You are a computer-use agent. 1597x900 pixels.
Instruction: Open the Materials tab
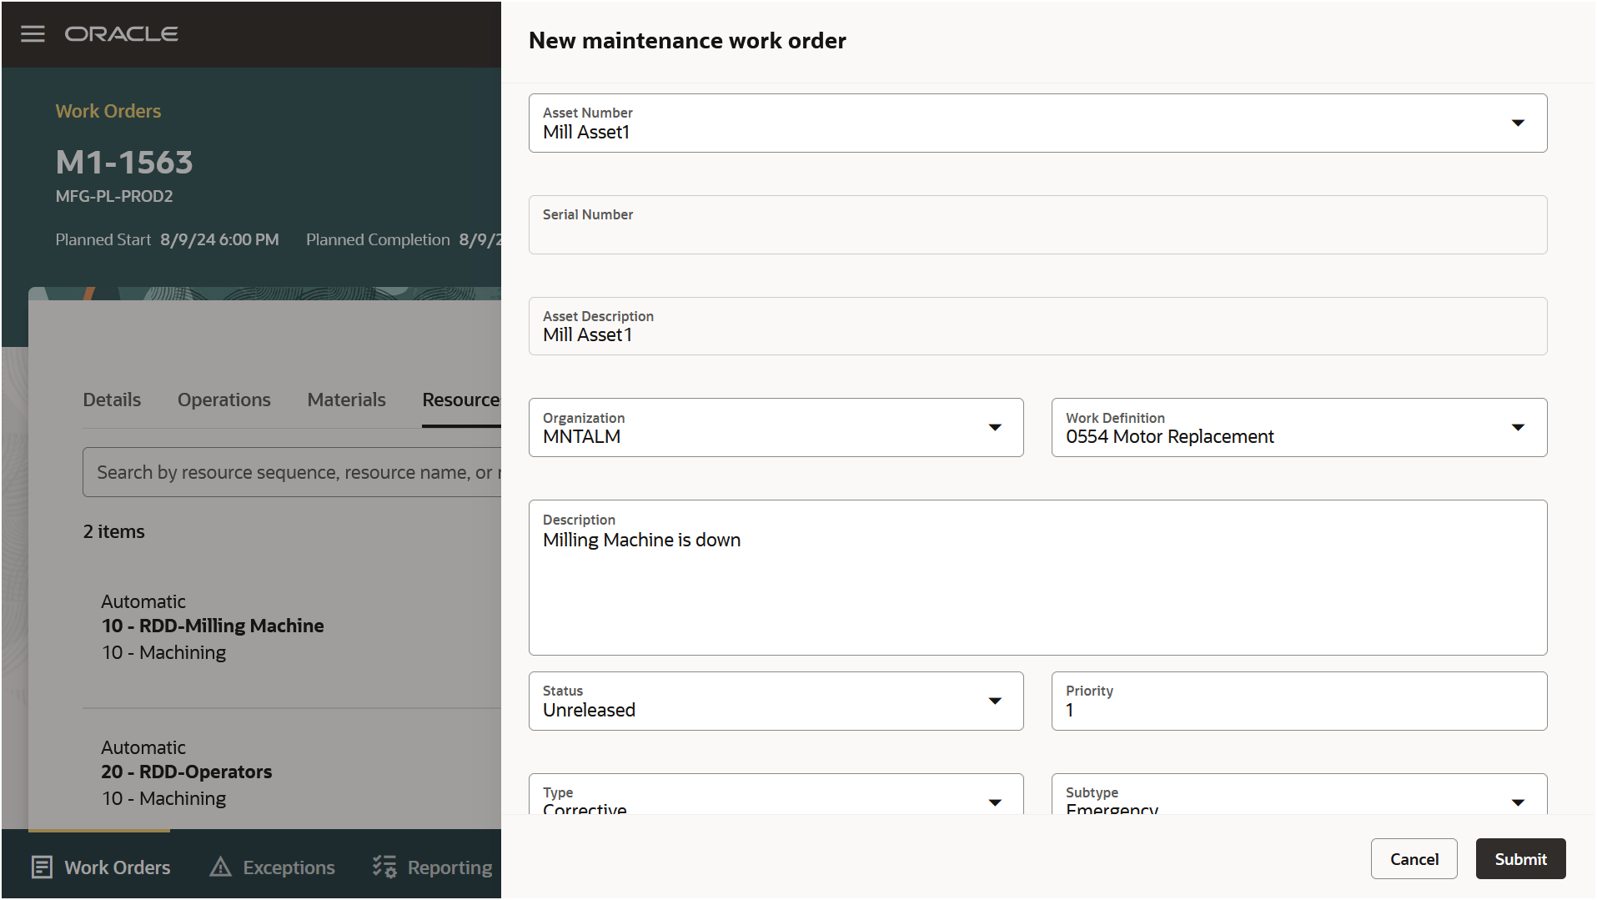pyautogui.click(x=346, y=400)
